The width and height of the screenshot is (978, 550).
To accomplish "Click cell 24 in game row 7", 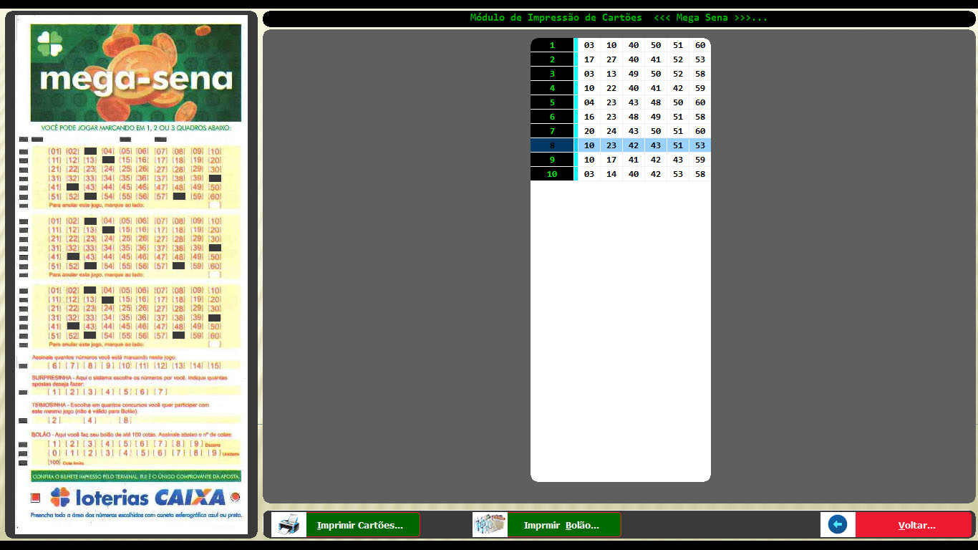I will [611, 131].
